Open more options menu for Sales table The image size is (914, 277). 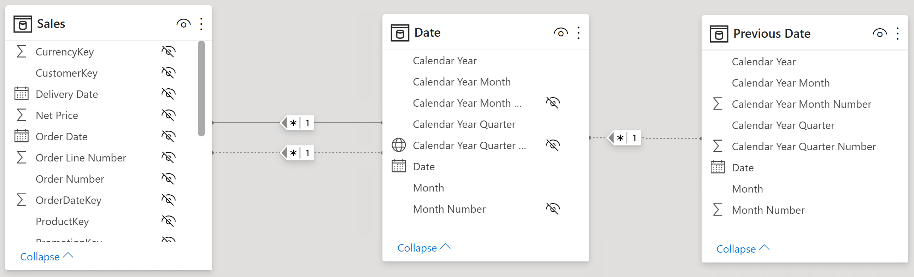pos(201,24)
